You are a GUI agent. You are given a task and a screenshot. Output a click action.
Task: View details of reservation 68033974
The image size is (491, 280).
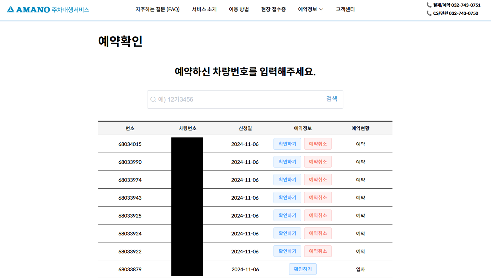(287, 180)
